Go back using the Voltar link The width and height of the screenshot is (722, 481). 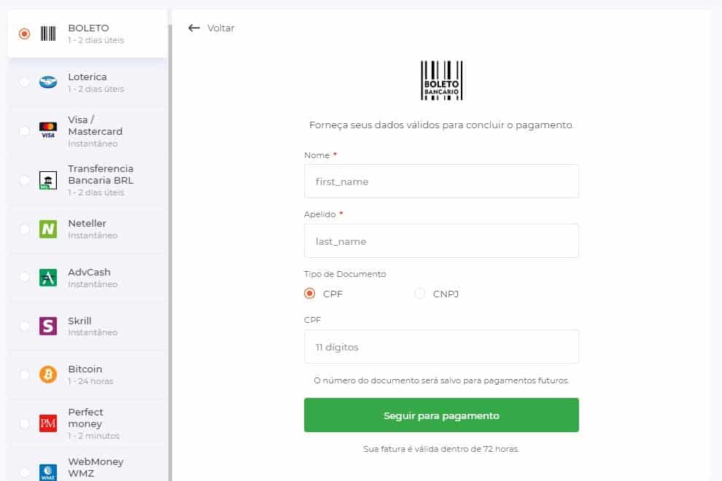220,28
